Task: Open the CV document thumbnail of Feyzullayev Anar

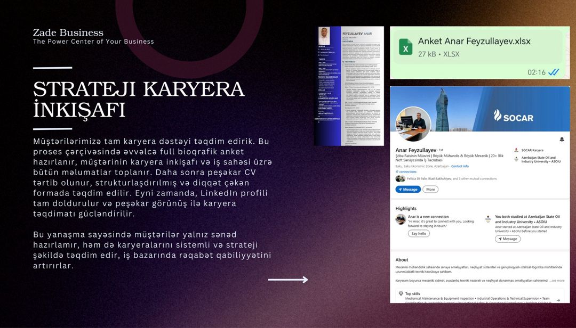Action: 349,86
